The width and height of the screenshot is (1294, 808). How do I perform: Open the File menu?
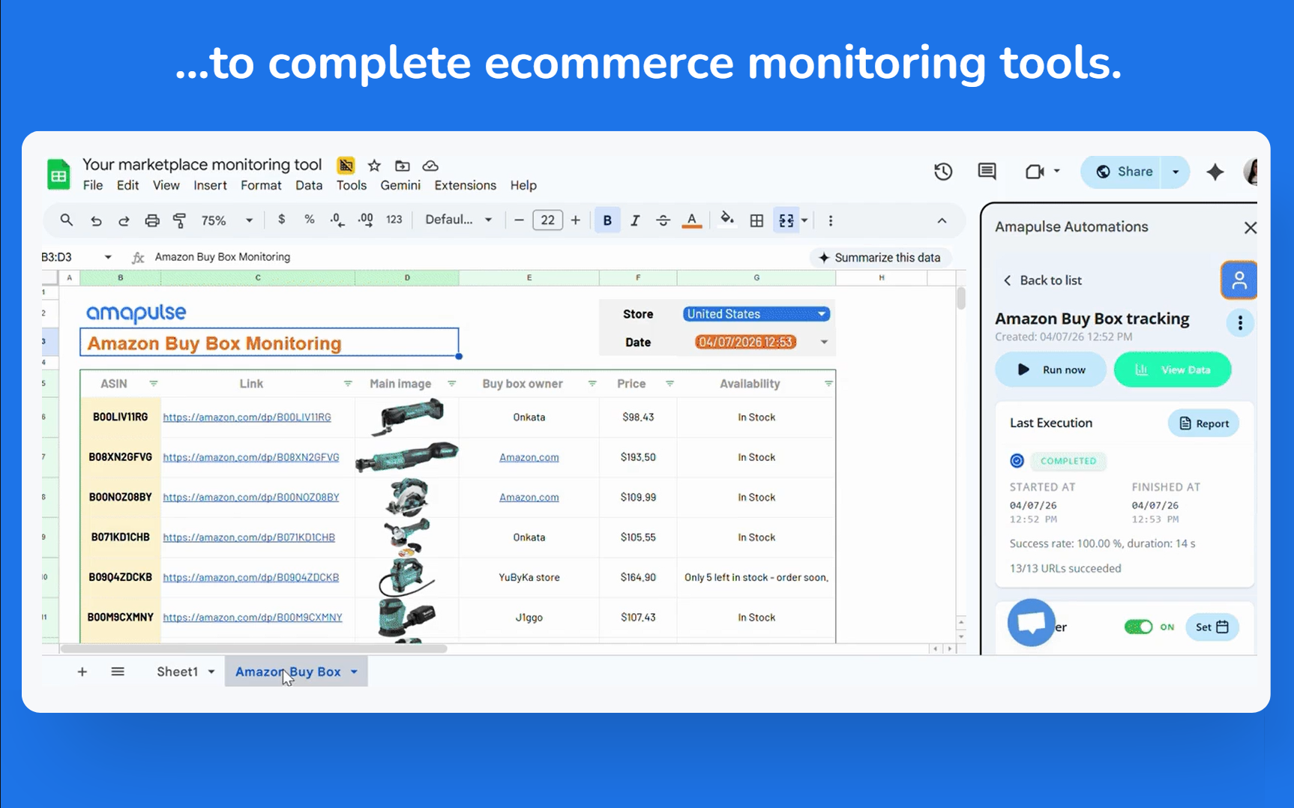[x=93, y=185]
